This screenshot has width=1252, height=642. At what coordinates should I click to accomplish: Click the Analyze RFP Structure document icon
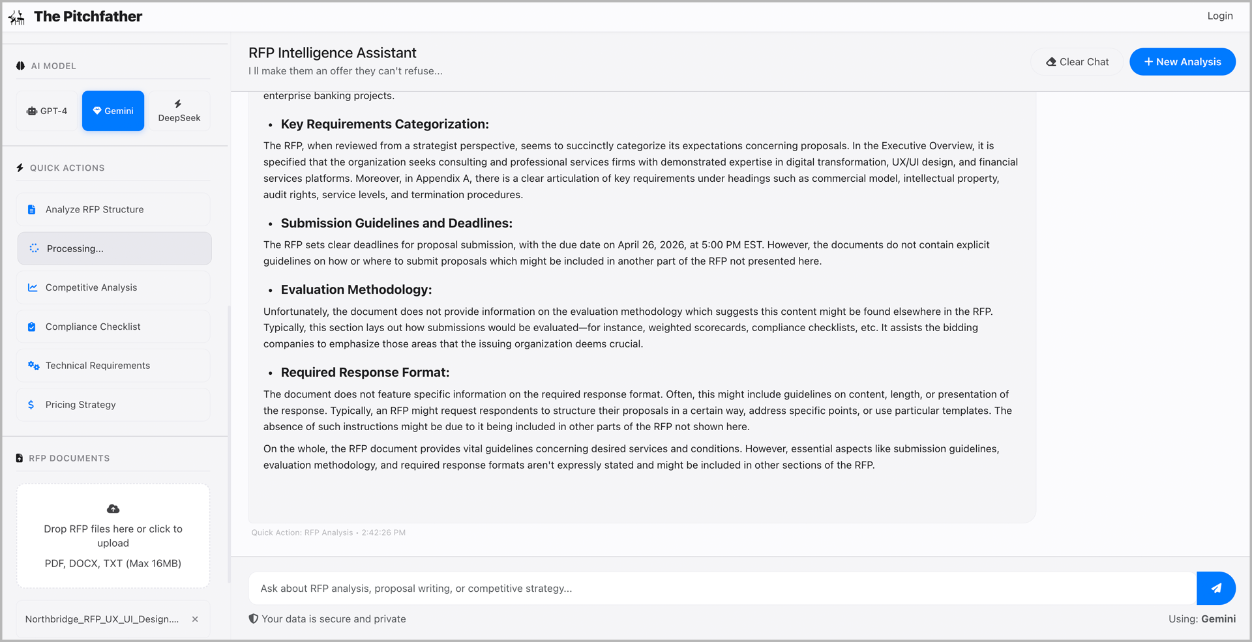[x=31, y=209]
